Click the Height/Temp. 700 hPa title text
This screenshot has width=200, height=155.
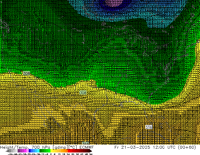26,147
